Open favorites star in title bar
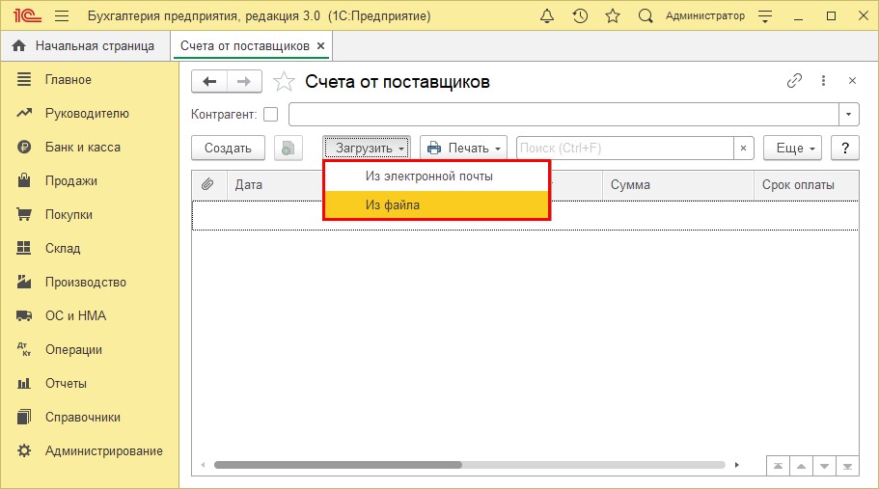 (x=613, y=16)
